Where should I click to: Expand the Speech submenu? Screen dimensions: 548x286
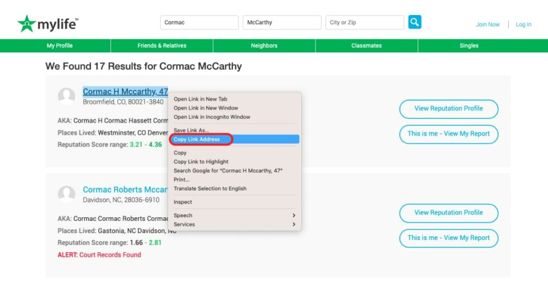click(x=234, y=216)
